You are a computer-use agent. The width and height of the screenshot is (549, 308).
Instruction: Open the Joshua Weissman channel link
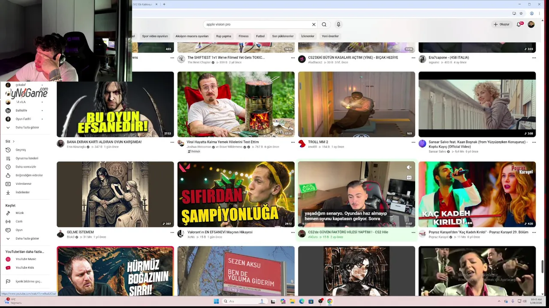(x=199, y=147)
